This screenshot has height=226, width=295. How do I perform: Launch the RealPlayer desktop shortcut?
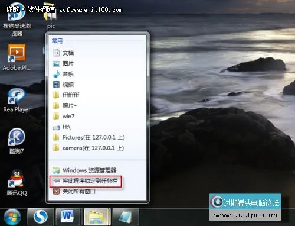pos(17,100)
